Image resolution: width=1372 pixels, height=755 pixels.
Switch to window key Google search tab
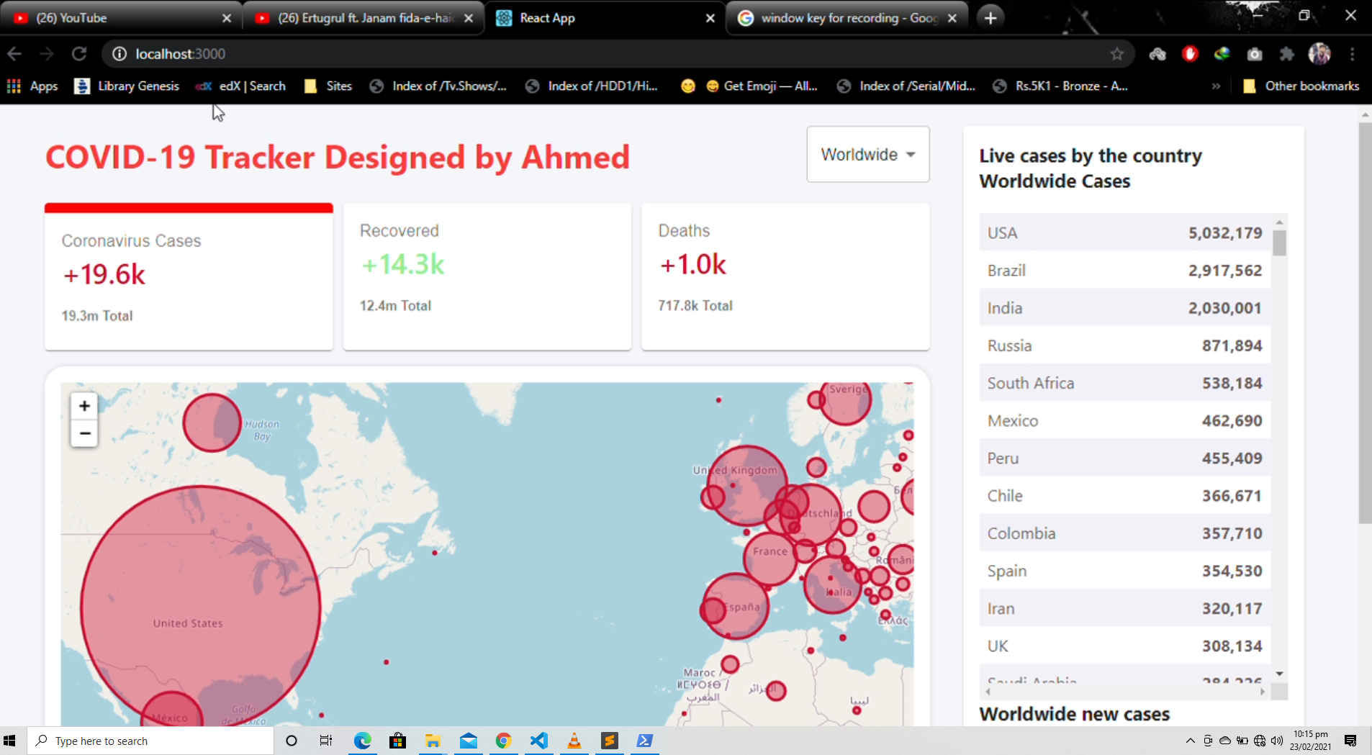846,18
